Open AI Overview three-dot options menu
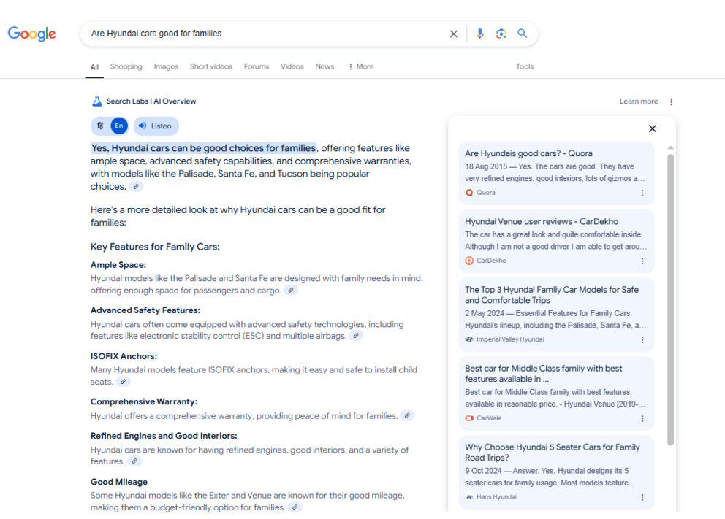This screenshot has width=725, height=519. [672, 102]
